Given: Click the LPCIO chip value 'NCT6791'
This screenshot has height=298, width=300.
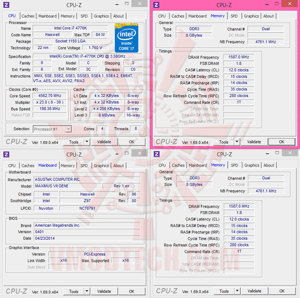Looking at the screenshot, I should [87, 208].
